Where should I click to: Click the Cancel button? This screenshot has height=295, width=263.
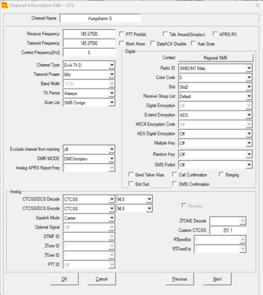(x=102, y=279)
